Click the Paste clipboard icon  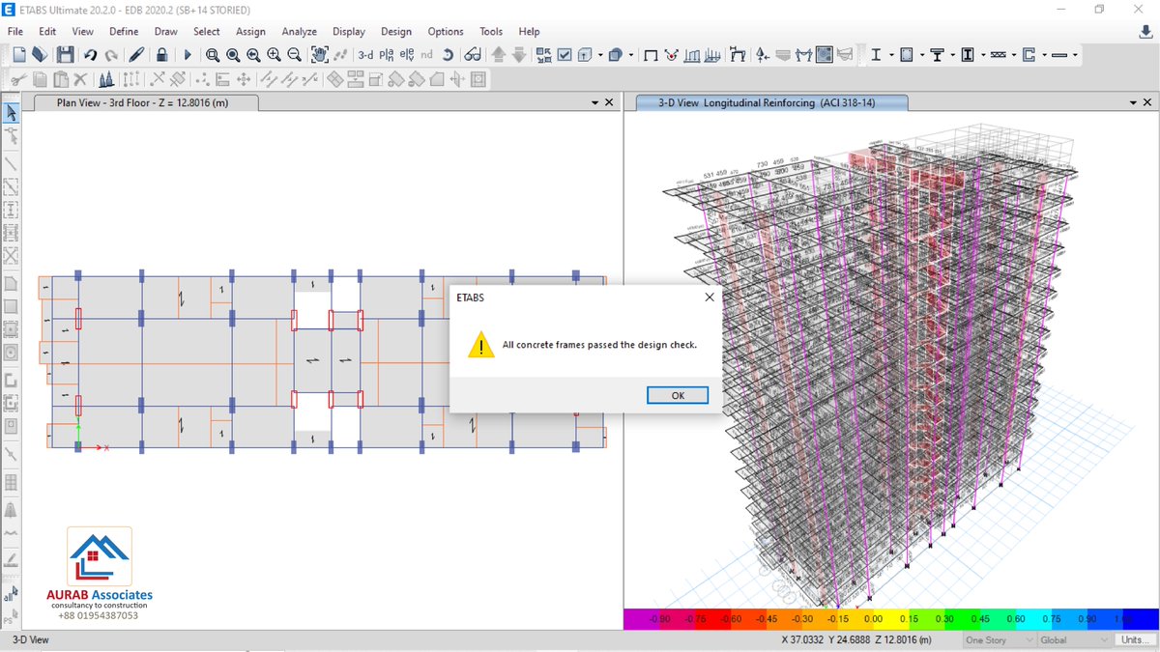tap(61, 79)
